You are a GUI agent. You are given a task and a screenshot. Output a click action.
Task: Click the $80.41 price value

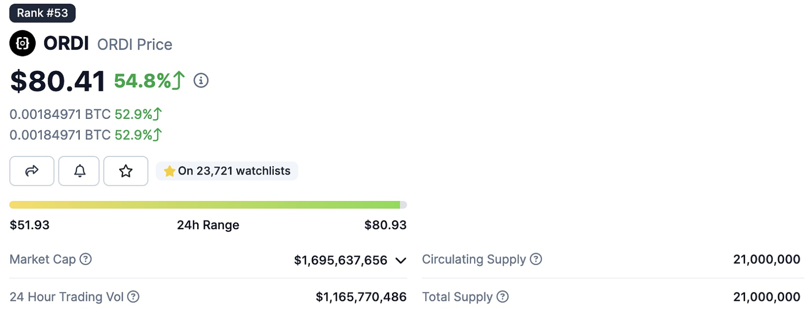(x=58, y=81)
